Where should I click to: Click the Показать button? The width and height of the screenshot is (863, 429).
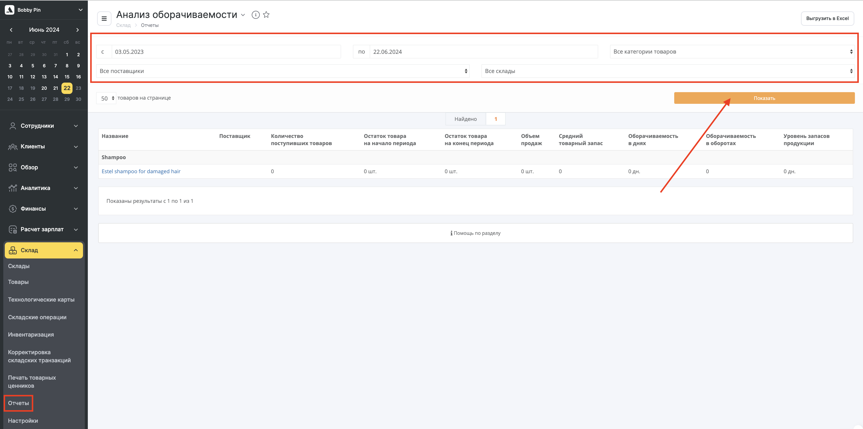764,98
